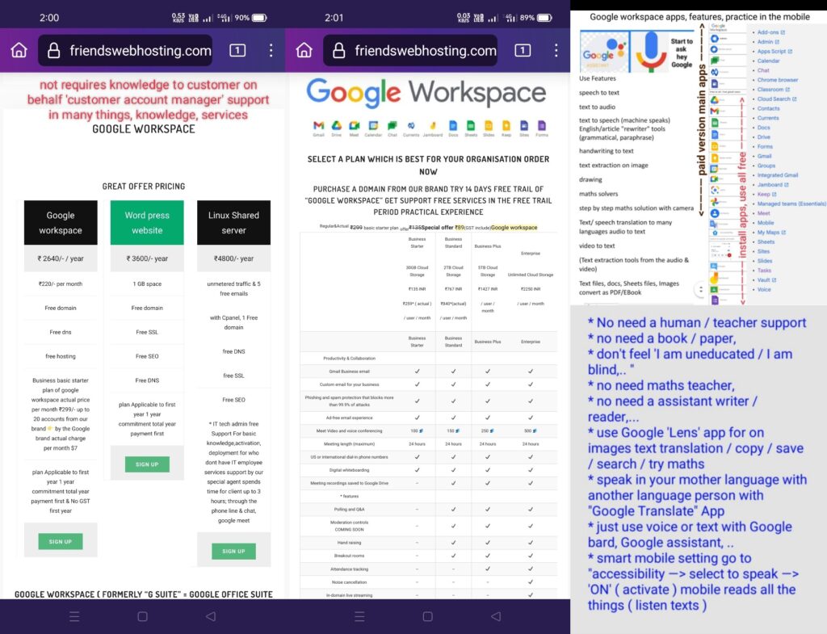The width and height of the screenshot is (827, 634).
Task: Tap Android back button in 2:00 screenshot
Action: click(211, 616)
